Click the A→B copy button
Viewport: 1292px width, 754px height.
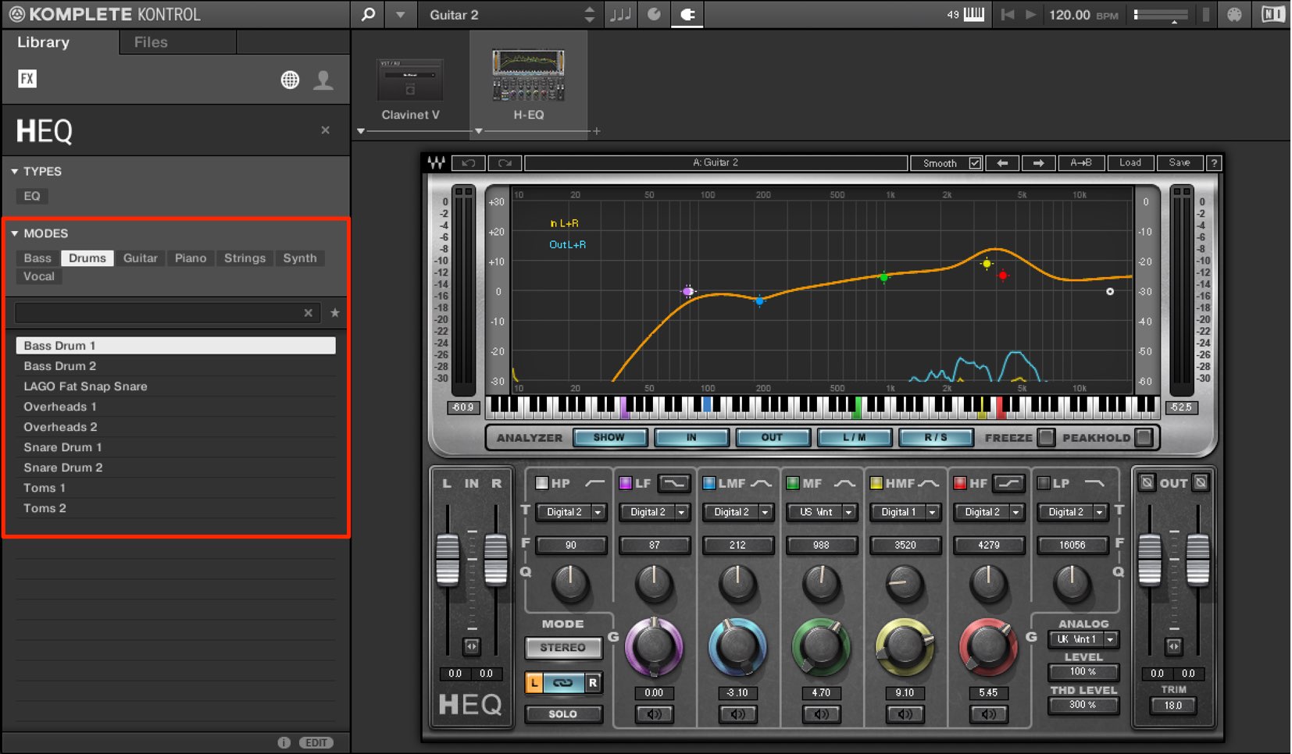coord(1081,162)
